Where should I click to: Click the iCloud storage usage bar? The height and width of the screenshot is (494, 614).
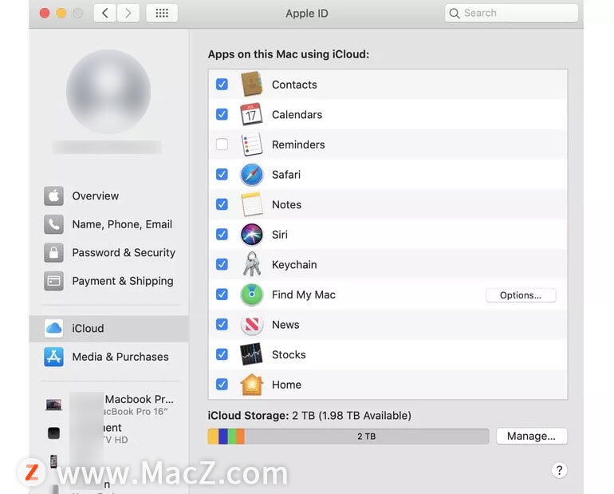(x=348, y=436)
